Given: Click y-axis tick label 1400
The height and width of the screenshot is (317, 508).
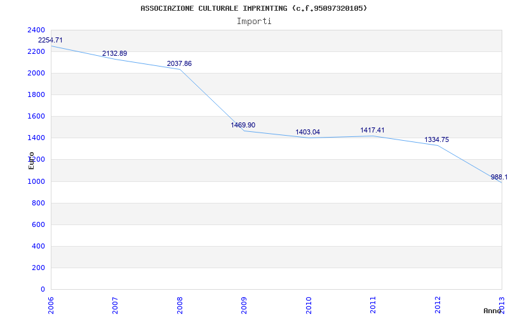Looking at the screenshot, I should coord(36,138).
